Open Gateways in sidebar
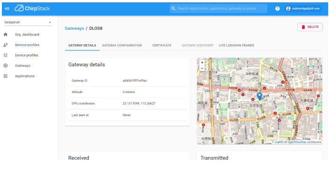The image size is (330, 176). click(23, 66)
